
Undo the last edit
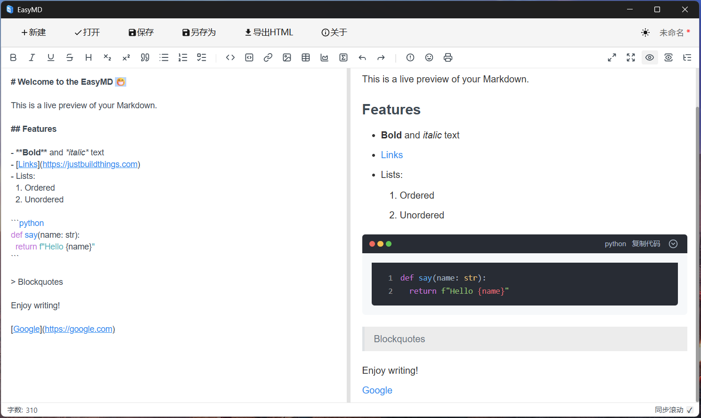click(362, 57)
